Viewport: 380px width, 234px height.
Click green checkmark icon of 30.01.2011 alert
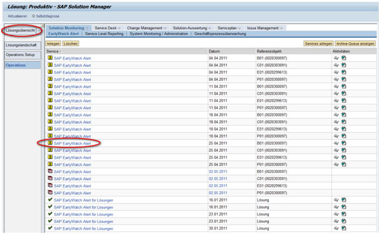pos(50,228)
